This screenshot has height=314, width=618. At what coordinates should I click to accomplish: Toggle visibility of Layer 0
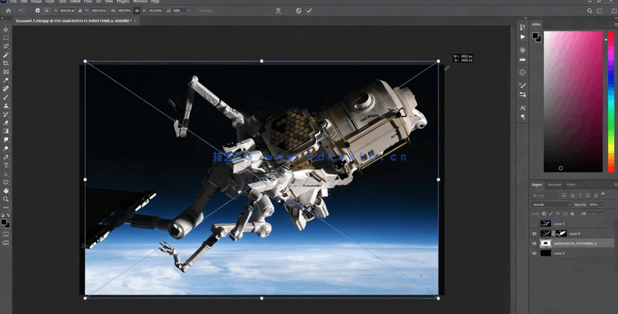pos(535,233)
